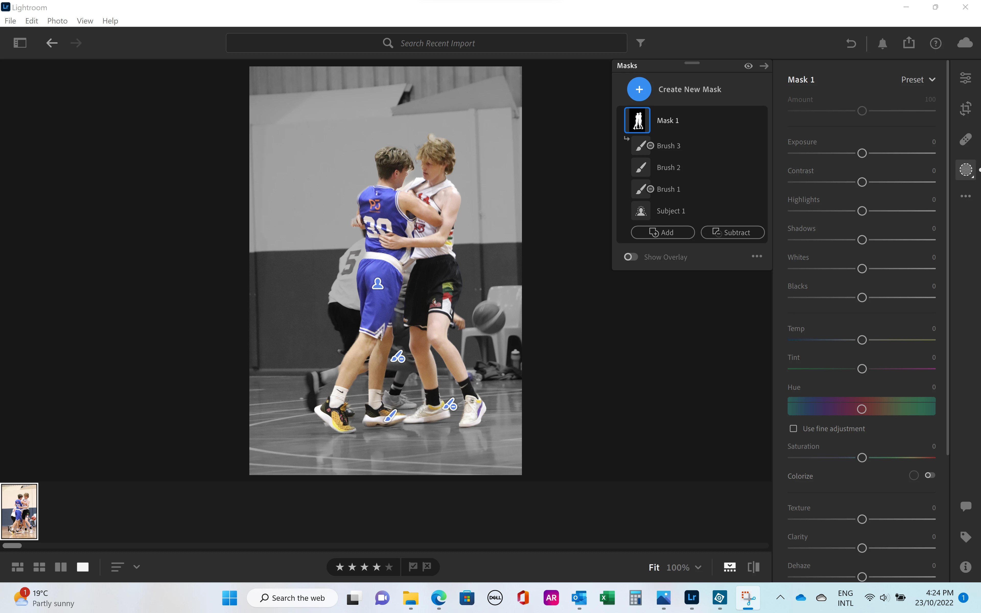The image size is (981, 613).
Task: Select the Healing Brush tool
Action: point(966,139)
